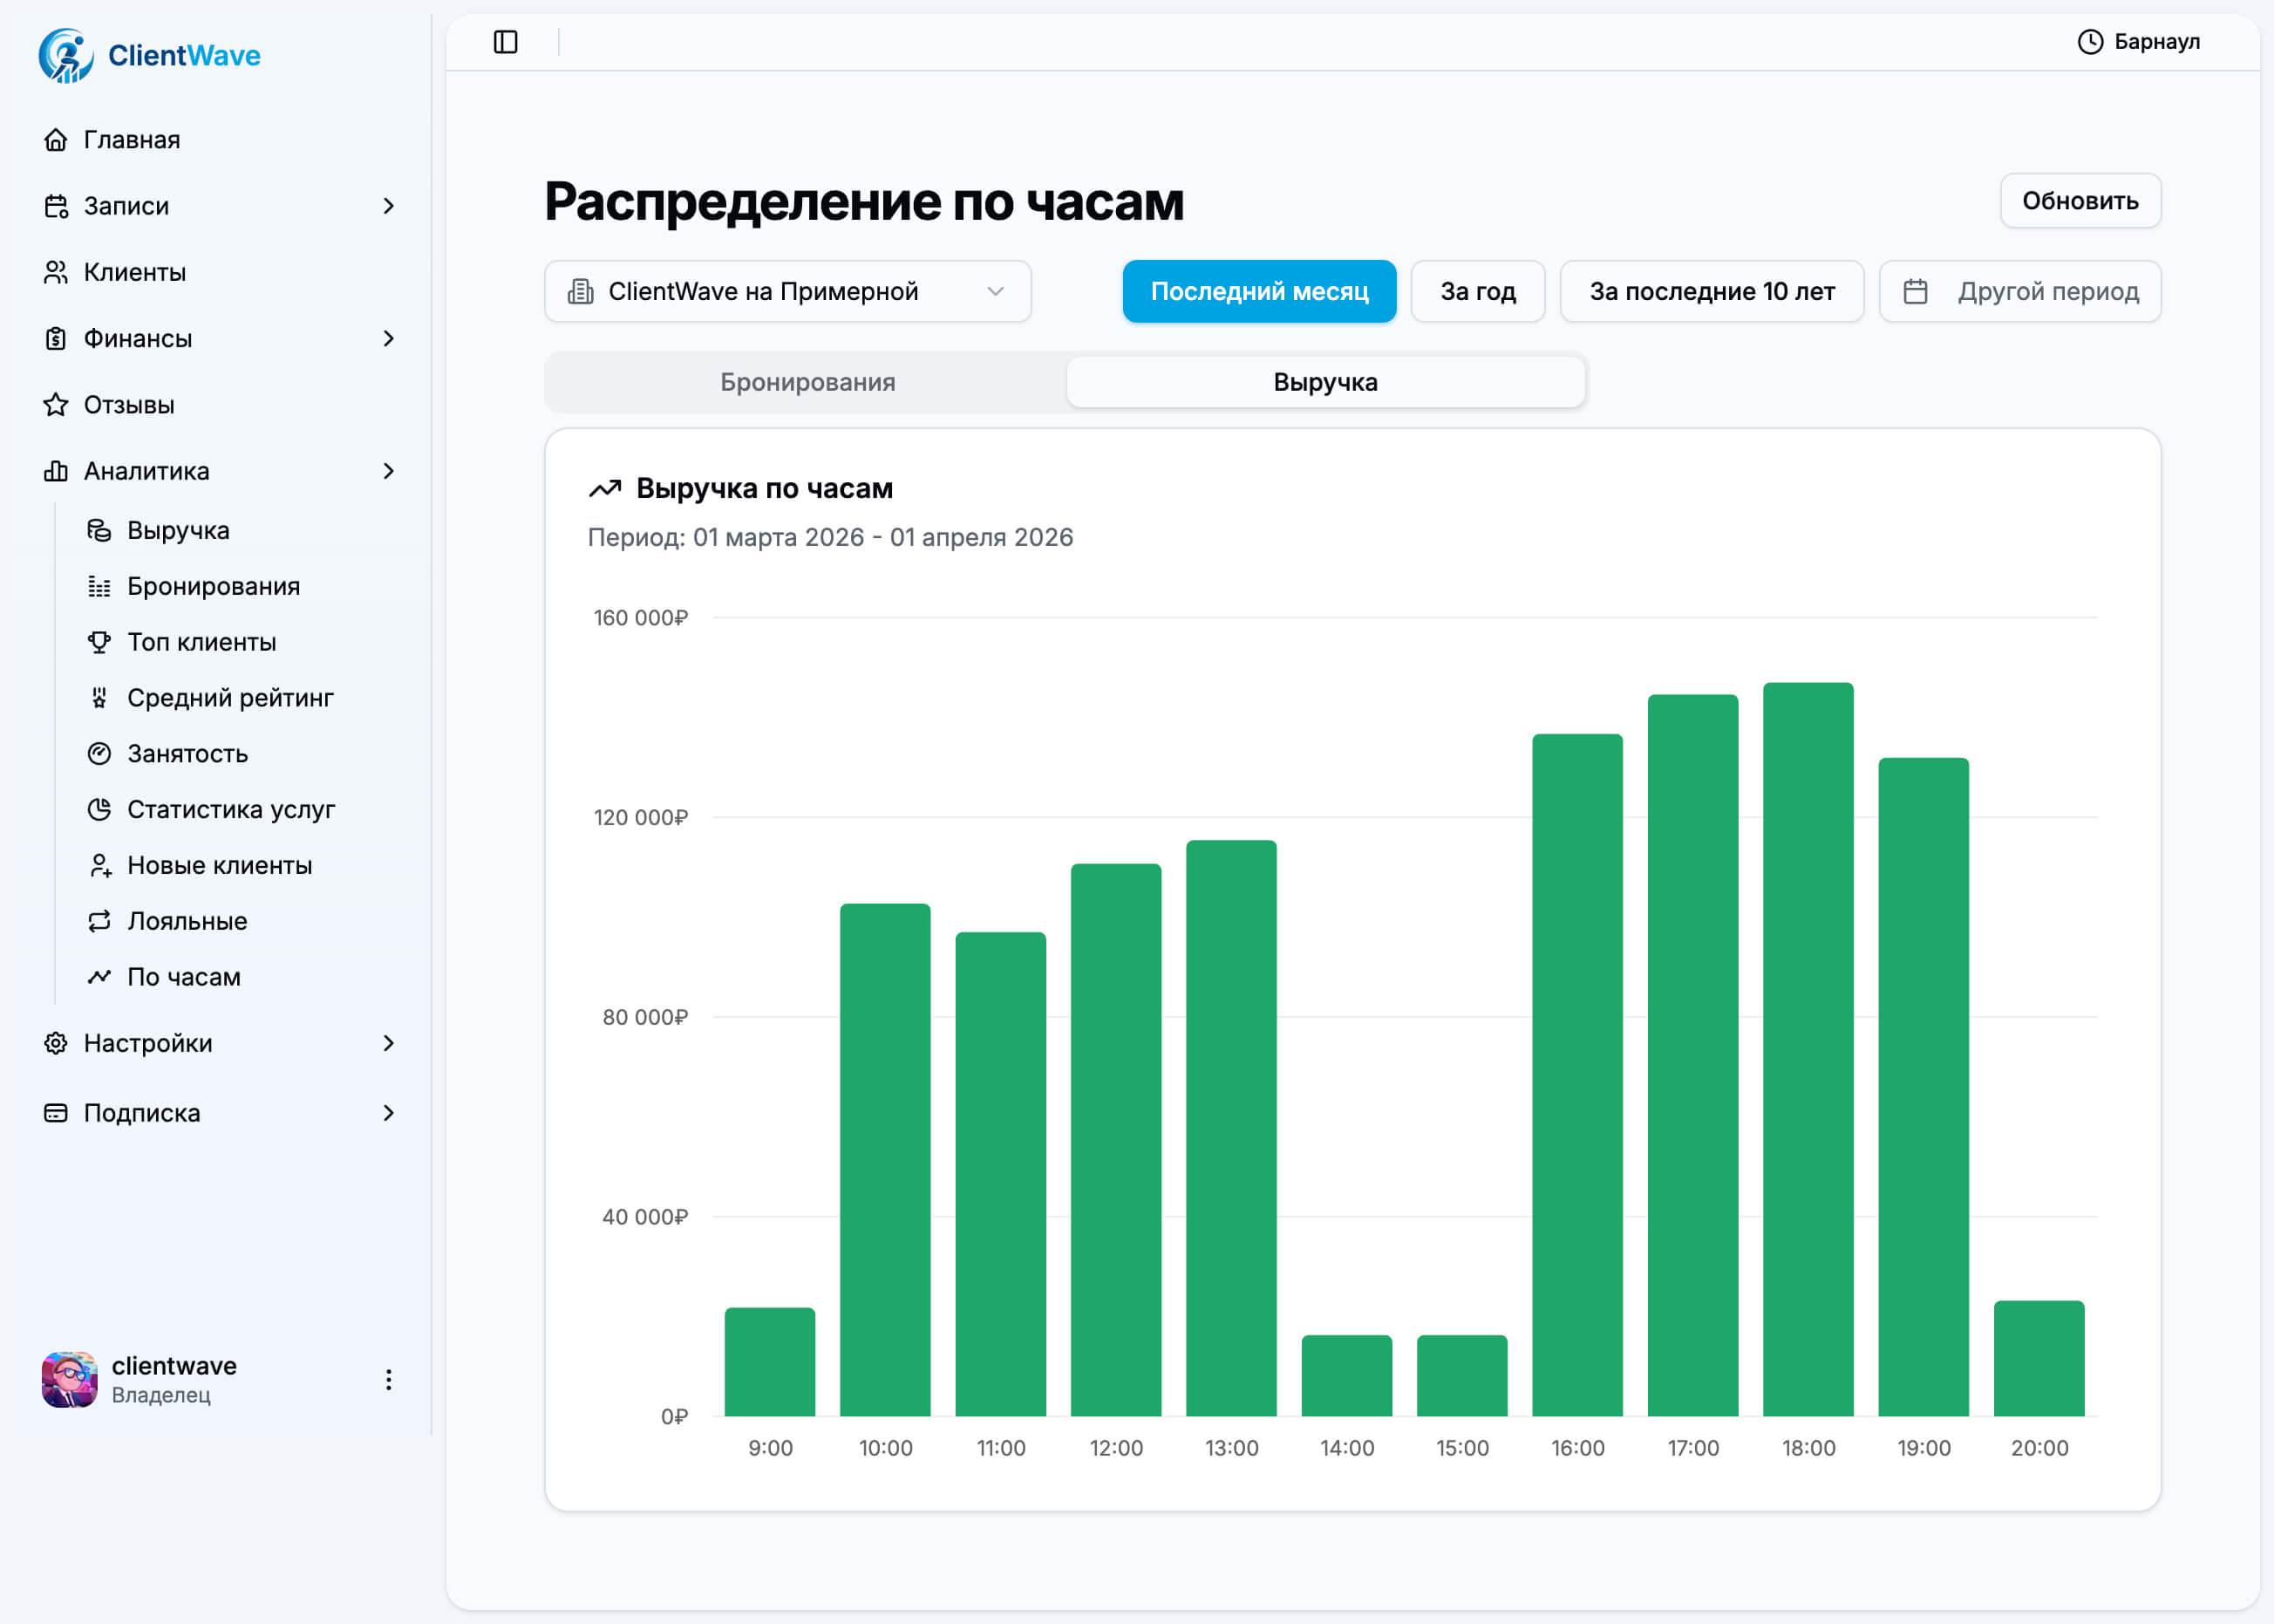Image resolution: width=2274 pixels, height=1624 pixels.
Task: Click the Клиенты people icon
Action: (57, 271)
